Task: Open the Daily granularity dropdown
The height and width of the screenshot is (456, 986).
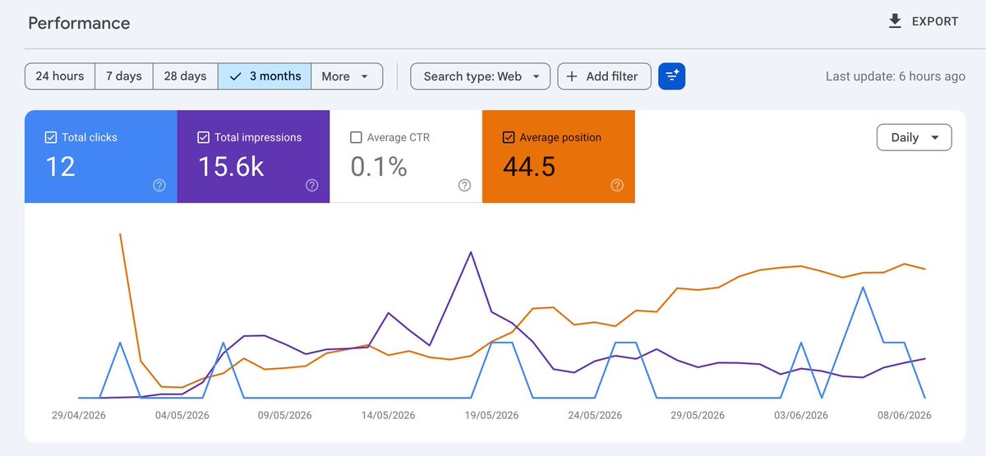Action: [915, 137]
